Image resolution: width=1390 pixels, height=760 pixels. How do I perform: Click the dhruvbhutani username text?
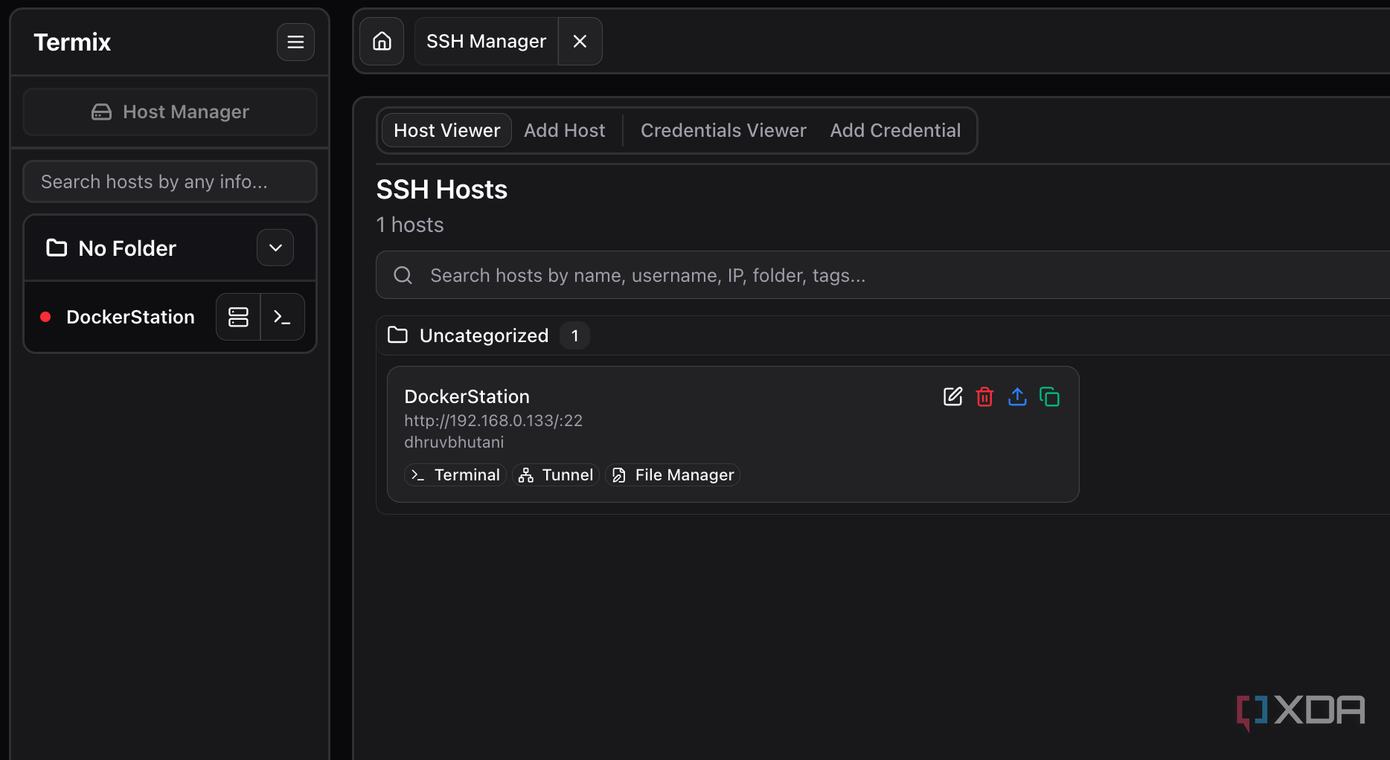454,442
